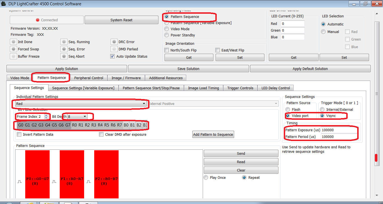Click the Forced Swap status indicator
This screenshot has width=383, height=204.
[x=13, y=49]
